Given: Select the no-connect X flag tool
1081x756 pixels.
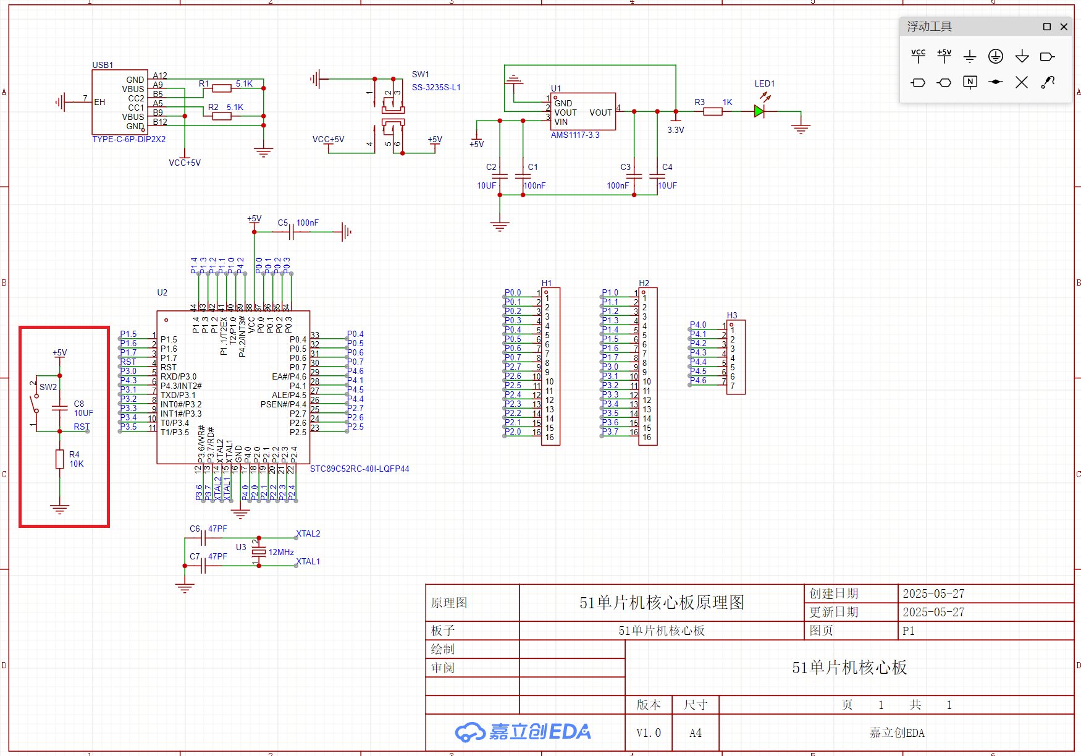Looking at the screenshot, I should (1022, 82).
